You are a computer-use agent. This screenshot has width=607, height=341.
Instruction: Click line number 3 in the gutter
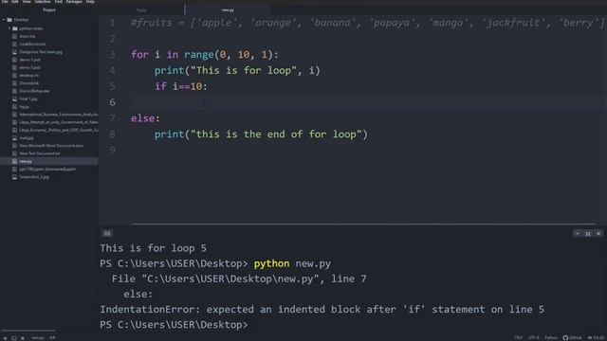(112, 55)
